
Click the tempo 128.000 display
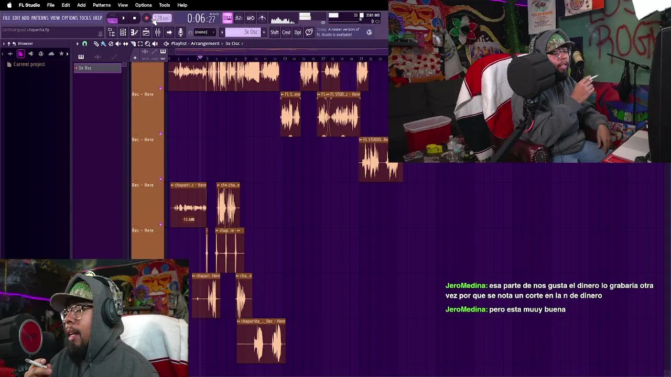click(x=162, y=18)
